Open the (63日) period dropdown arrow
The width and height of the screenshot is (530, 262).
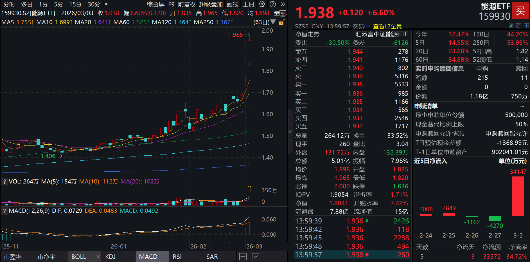[273, 22]
